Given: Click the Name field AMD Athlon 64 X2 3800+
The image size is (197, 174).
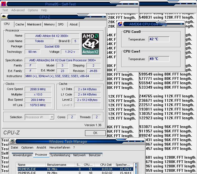Looking at the screenshot, I should click(52, 36).
